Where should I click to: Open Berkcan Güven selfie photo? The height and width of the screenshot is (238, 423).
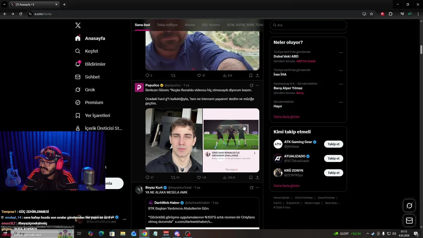[174, 140]
